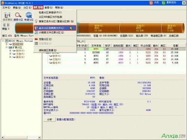Click the 起始柱面 column header
187x140 pixels.
tap(118, 46)
